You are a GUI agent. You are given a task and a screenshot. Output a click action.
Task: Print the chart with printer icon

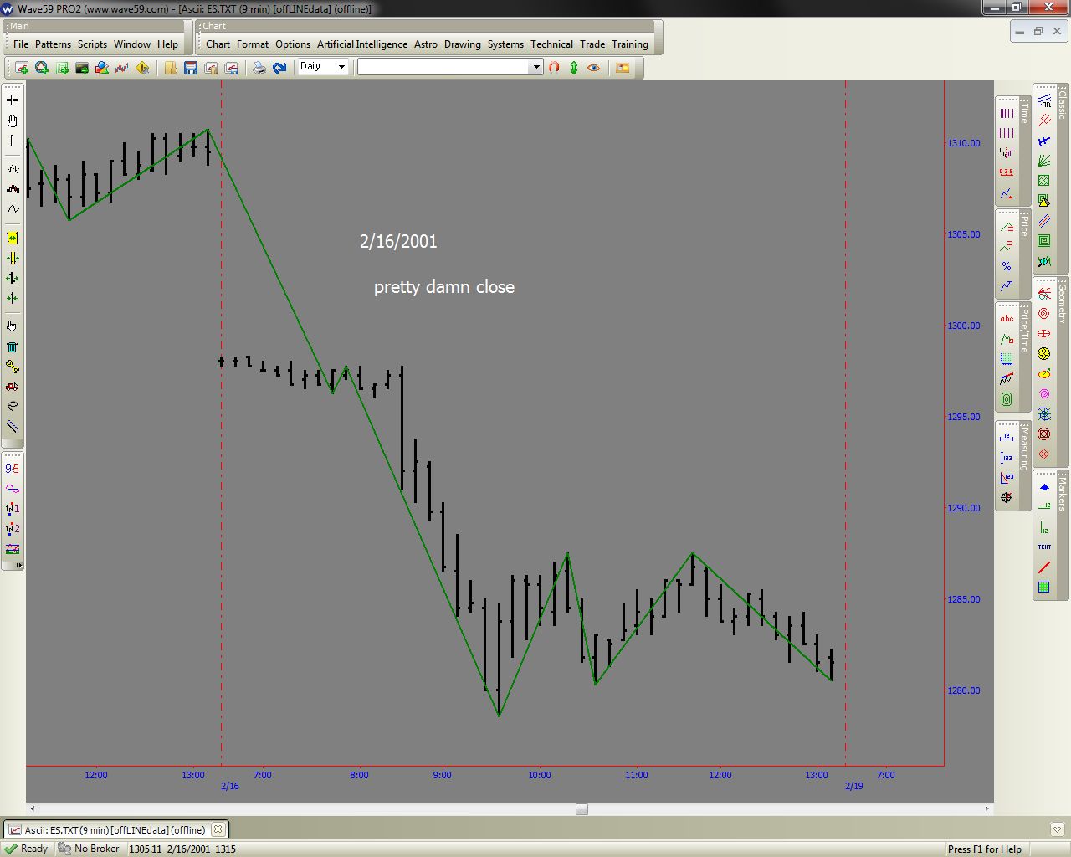259,68
